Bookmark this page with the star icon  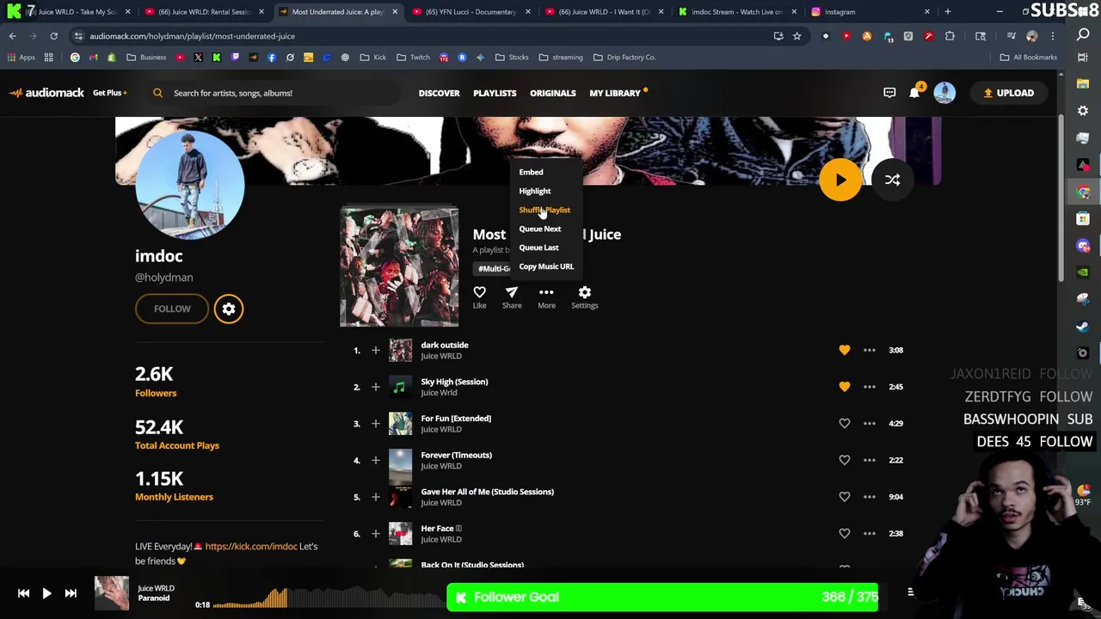797,36
